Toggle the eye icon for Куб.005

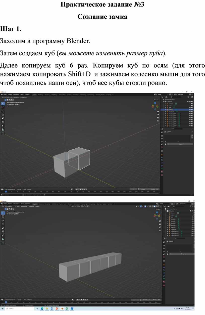192,227
